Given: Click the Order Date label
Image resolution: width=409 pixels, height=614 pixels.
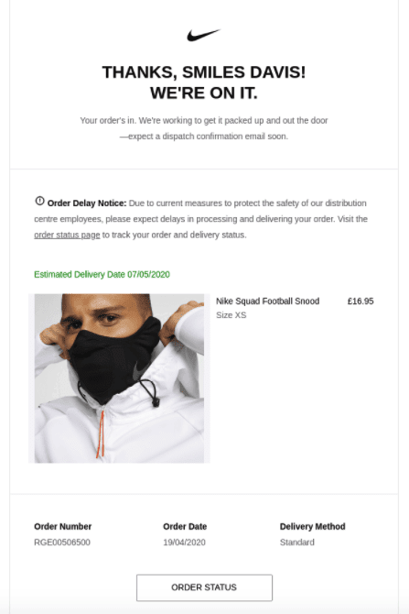Looking at the screenshot, I should [185, 527].
